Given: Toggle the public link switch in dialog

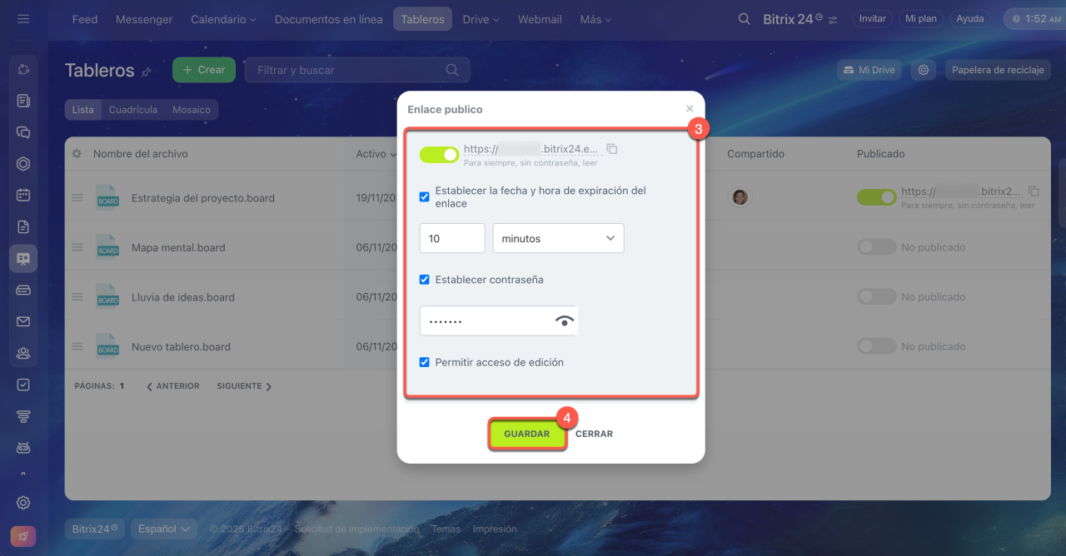Looking at the screenshot, I should click(x=439, y=155).
